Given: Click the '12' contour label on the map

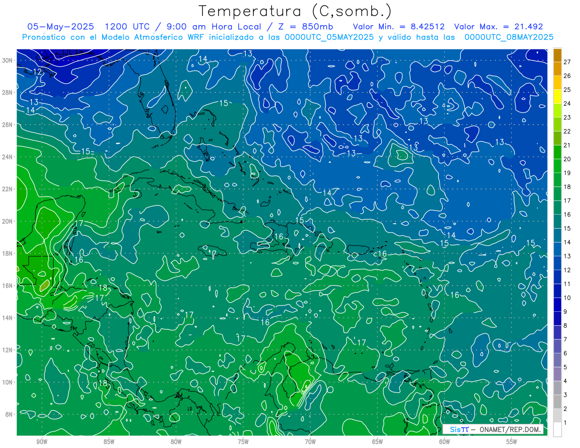Looking at the screenshot, I should pos(37,72).
